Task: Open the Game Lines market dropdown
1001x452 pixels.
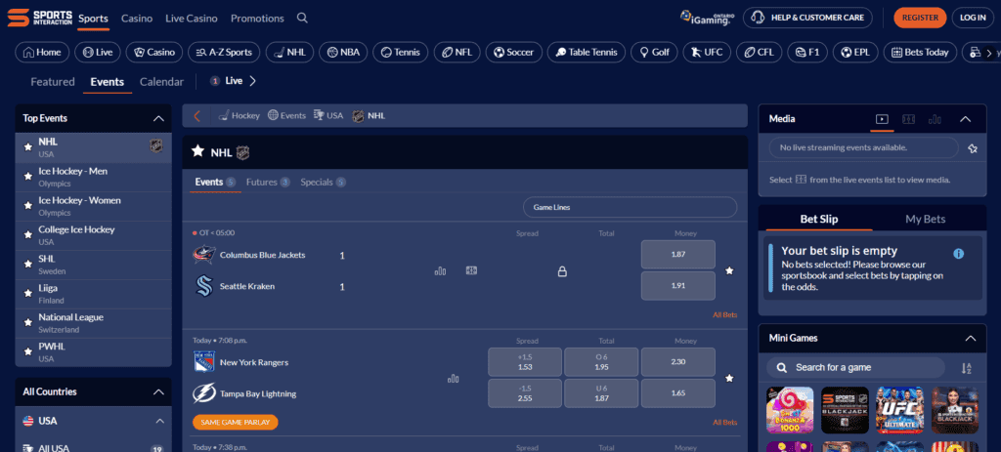Action: pyautogui.click(x=631, y=207)
